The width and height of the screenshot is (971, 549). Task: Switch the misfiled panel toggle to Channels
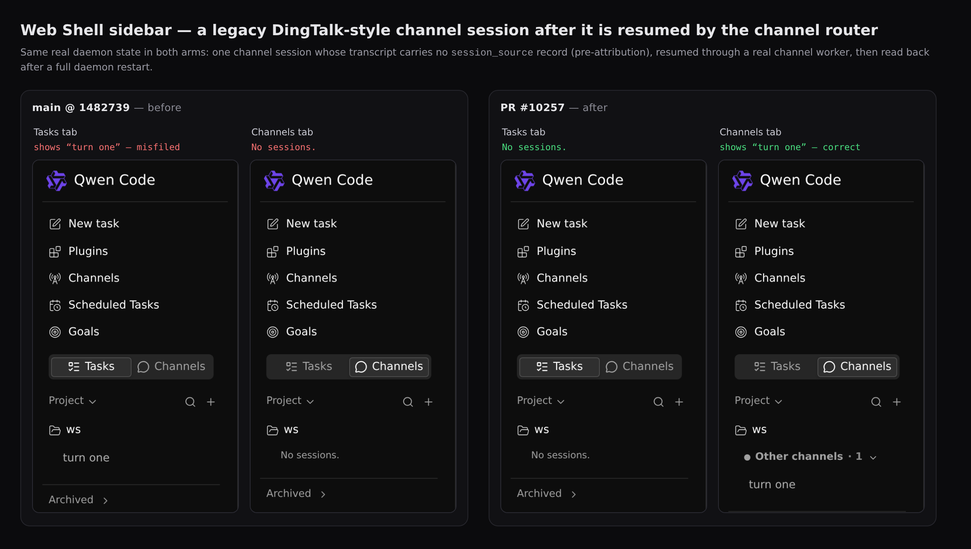(x=171, y=366)
